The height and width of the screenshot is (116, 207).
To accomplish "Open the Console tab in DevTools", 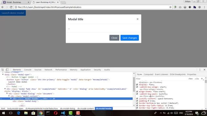I will click(x=27, y=70).
